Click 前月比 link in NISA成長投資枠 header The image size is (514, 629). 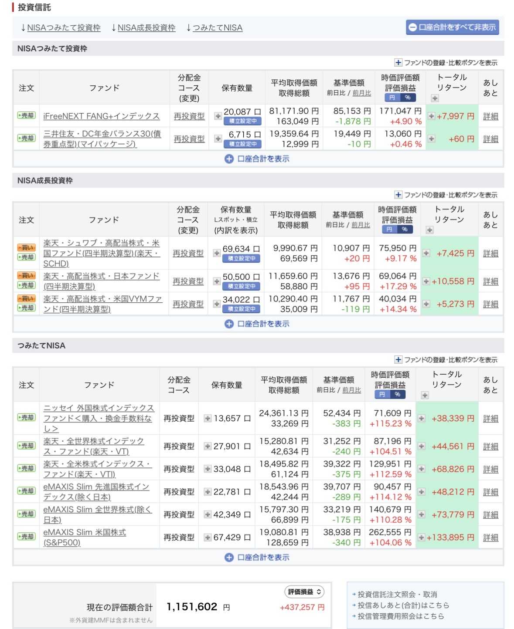[x=361, y=225]
